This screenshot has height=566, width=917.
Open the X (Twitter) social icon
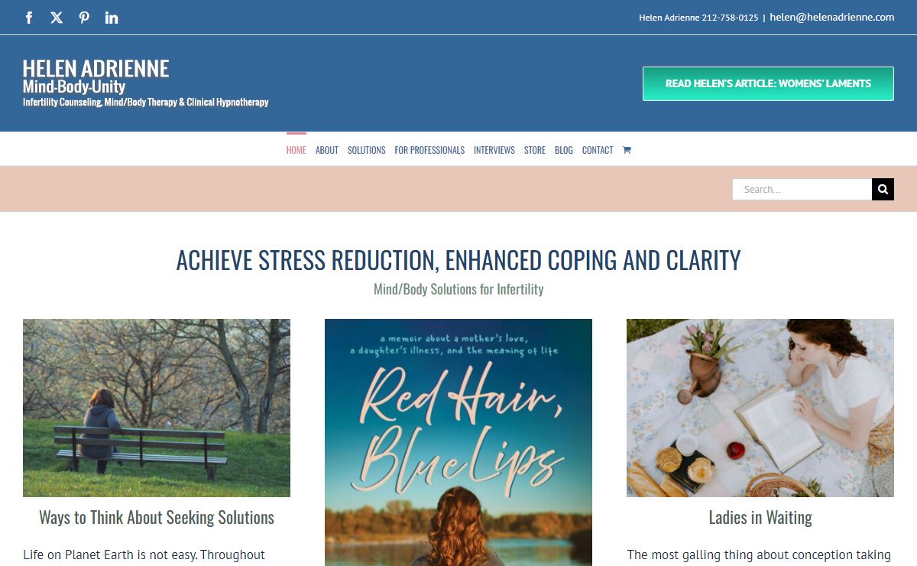(x=57, y=18)
